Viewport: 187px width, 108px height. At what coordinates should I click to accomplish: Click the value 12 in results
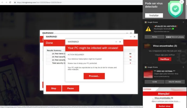(x=130, y=60)
